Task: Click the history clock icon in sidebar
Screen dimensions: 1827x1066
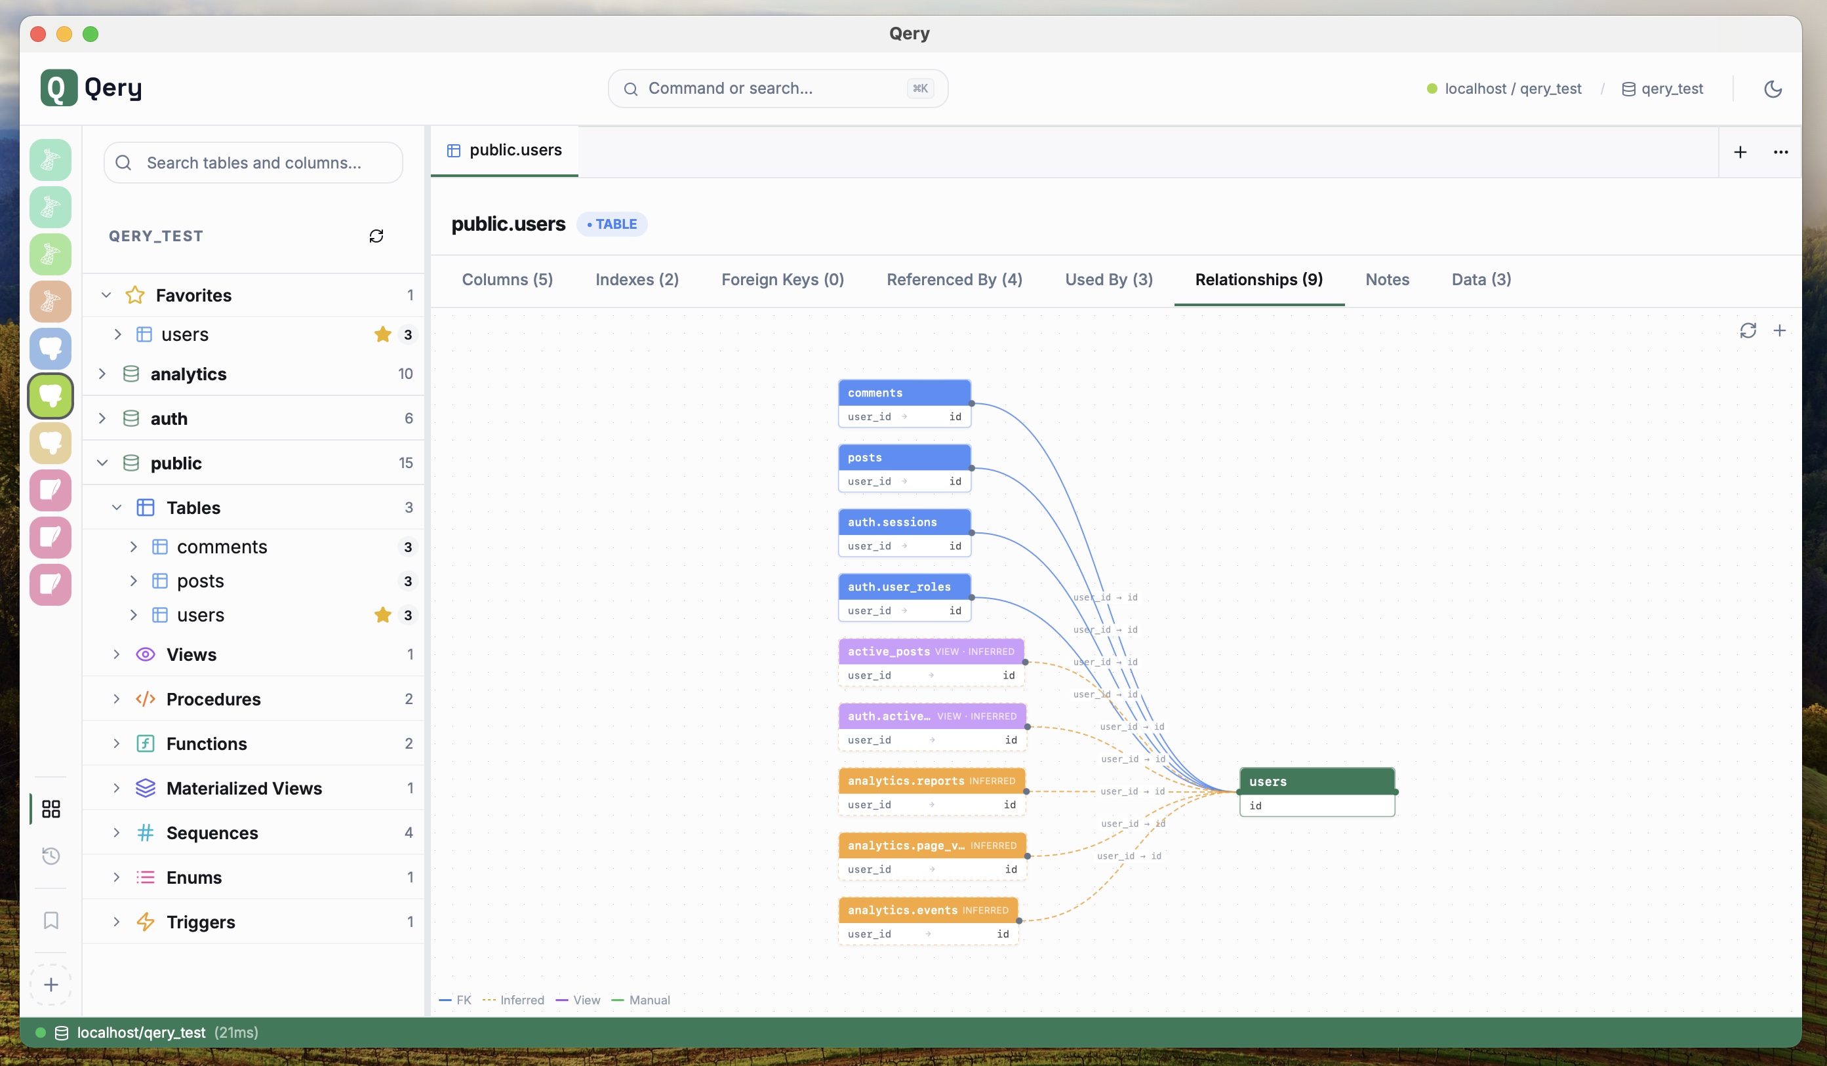Action: click(50, 856)
